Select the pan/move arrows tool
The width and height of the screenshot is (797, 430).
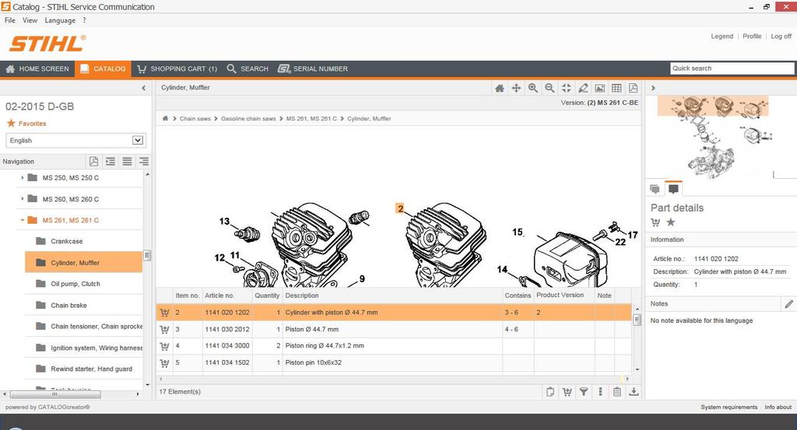[x=516, y=89]
